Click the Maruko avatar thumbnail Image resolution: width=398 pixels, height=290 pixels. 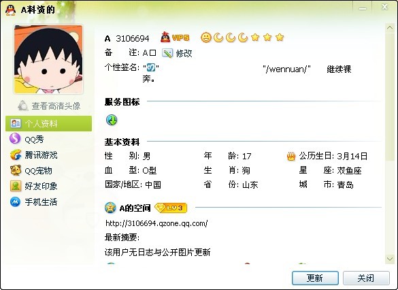tap(48, 59)
